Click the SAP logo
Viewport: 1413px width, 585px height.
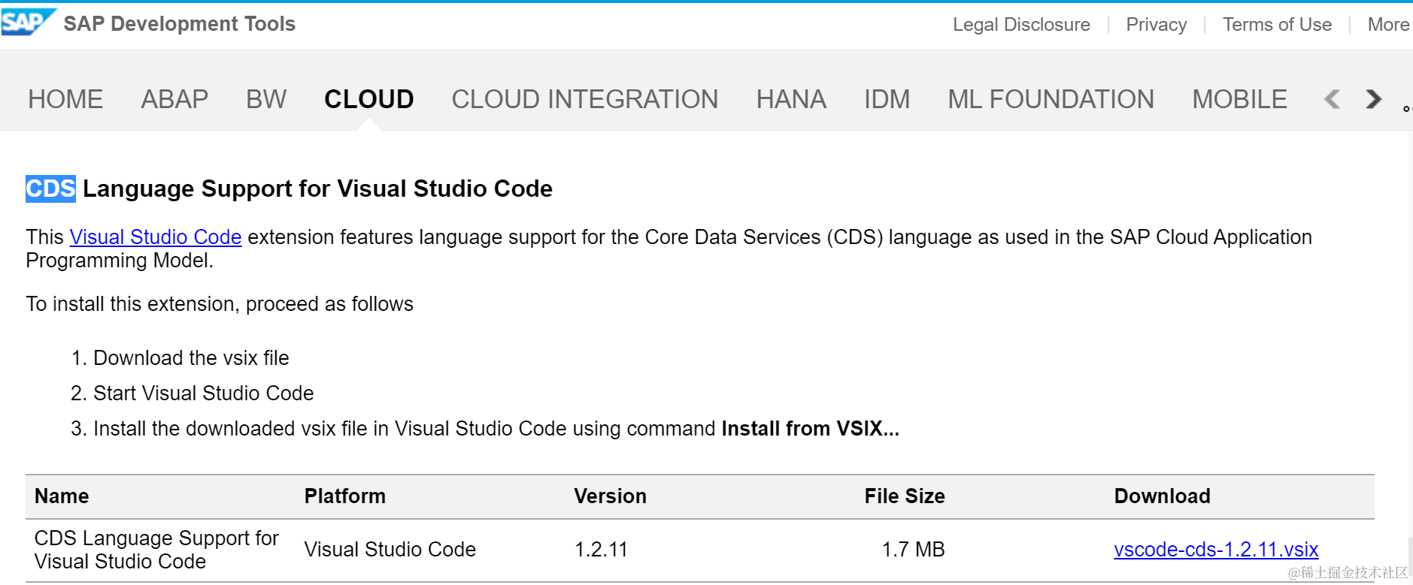point(26,23)
